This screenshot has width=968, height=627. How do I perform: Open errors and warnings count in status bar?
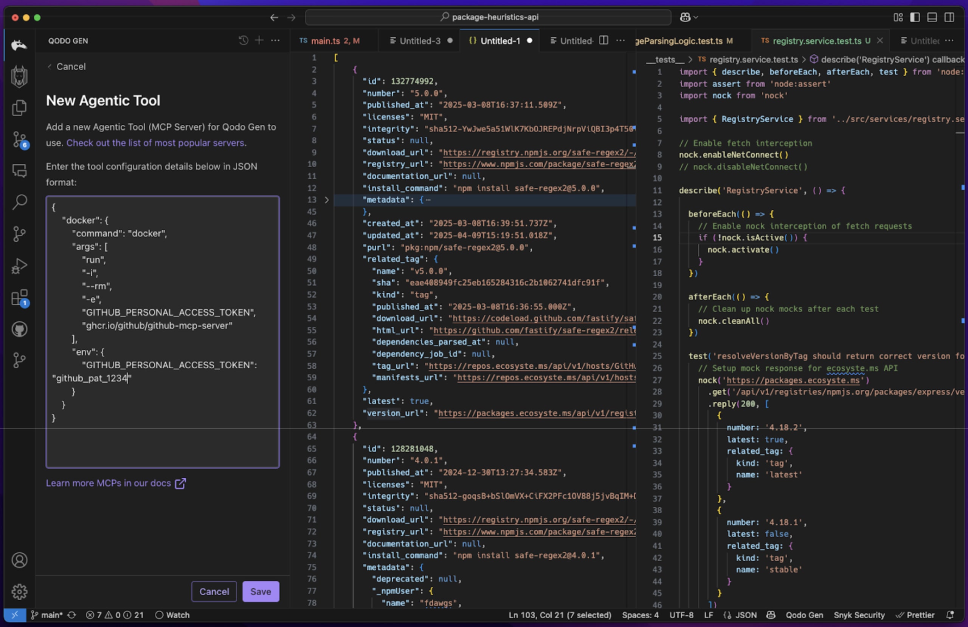coord(115,615)
